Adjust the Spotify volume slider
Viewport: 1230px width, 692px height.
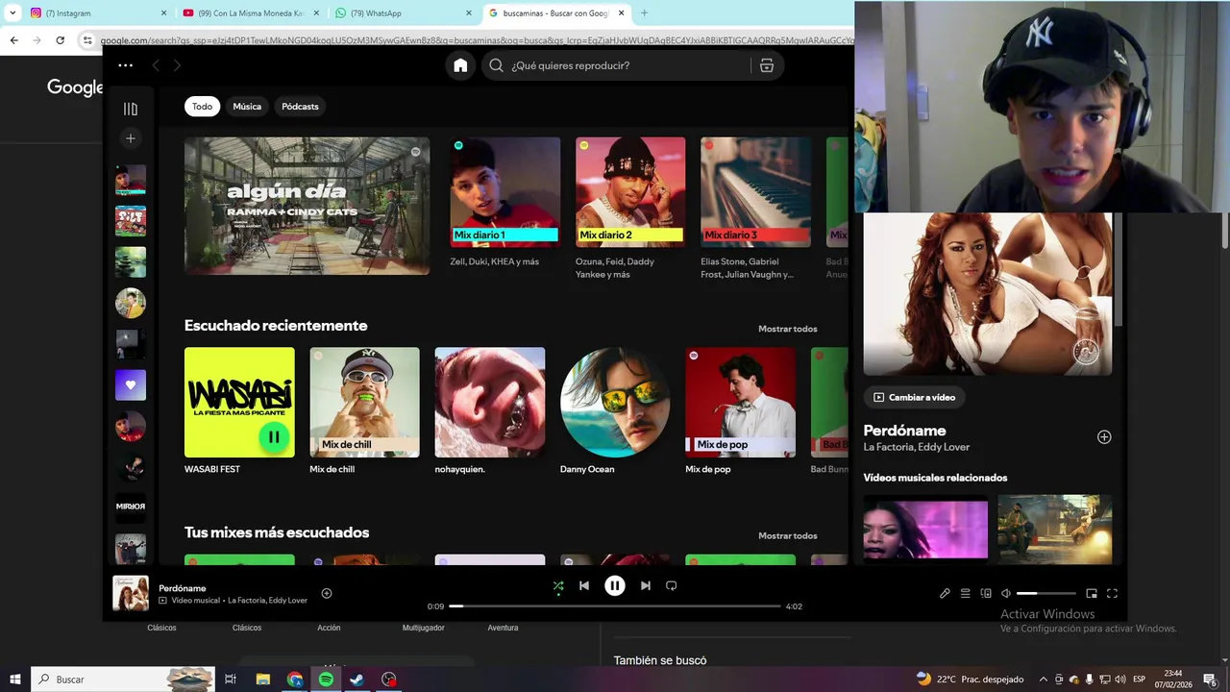tap(1045, 594)
